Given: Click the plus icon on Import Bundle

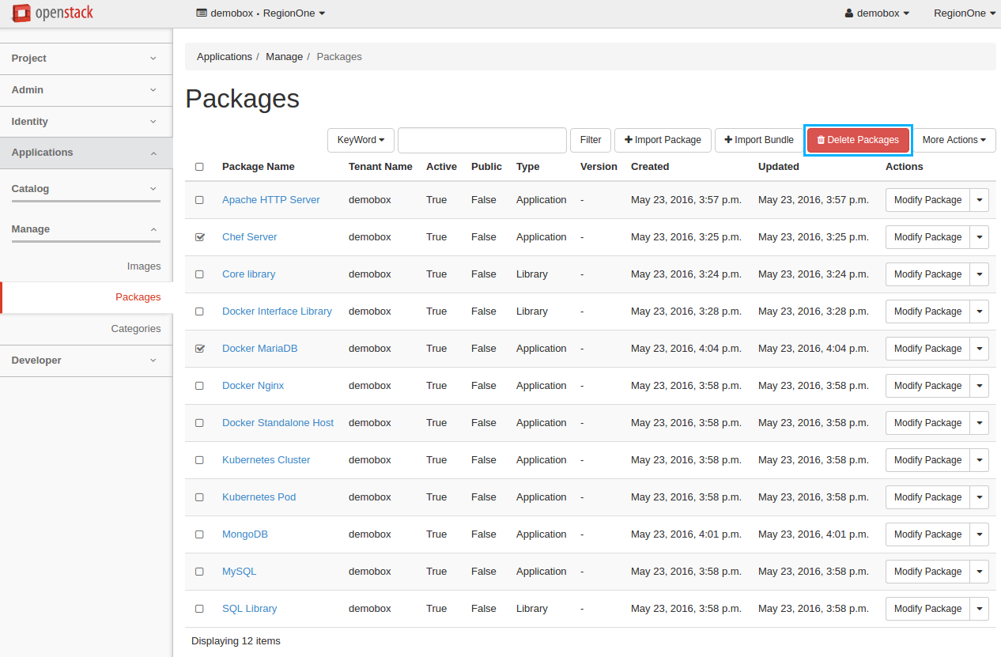Looking at the screenshot, I should tap(728, 140).
